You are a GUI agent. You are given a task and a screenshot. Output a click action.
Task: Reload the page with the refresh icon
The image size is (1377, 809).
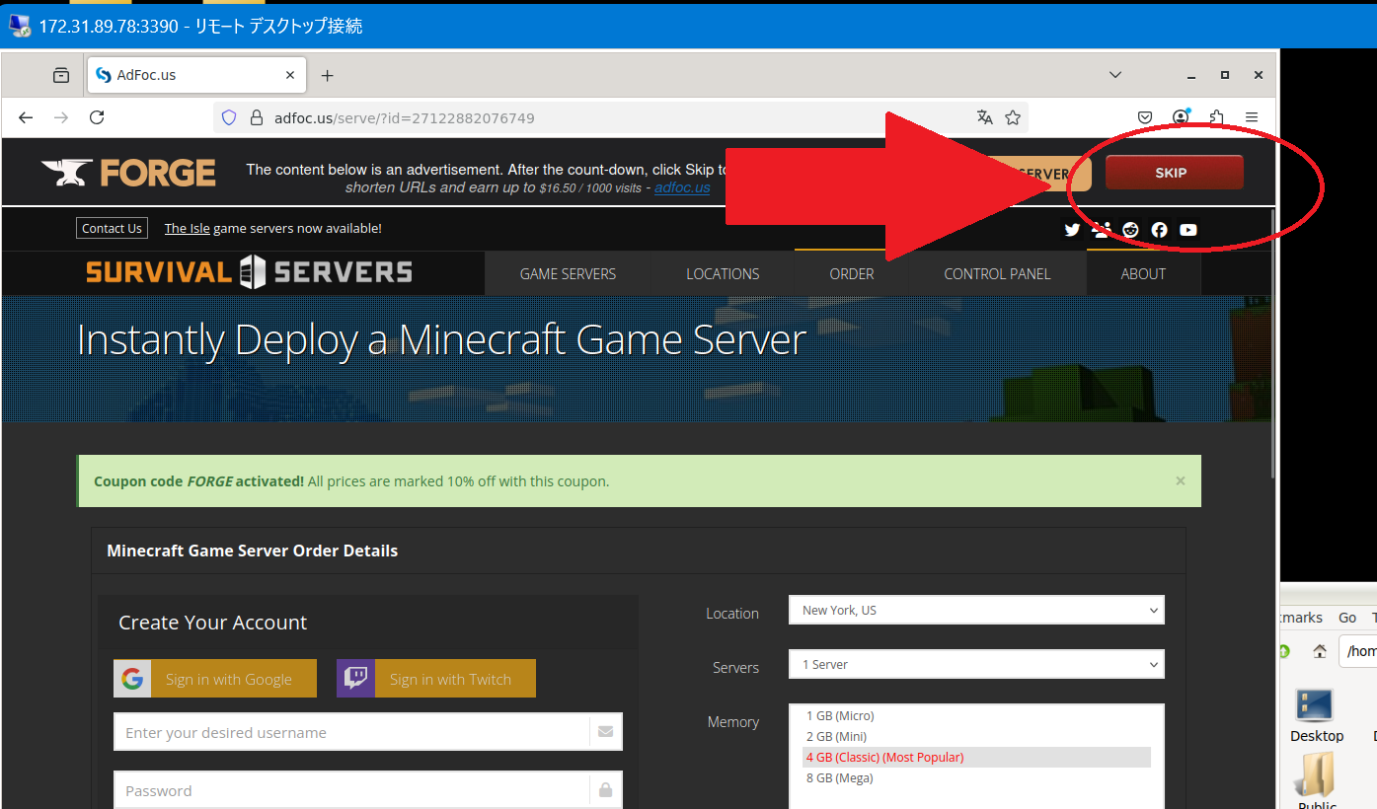[x=97, y=117]
